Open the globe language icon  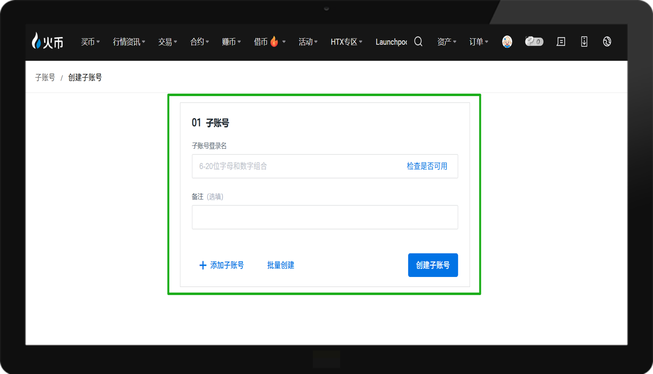[x=607, y=42]
